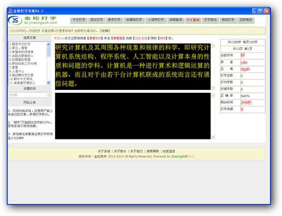Select article 10 期中中文考试
Viewport: 282px width, 216px height.
tap(21, 79)
